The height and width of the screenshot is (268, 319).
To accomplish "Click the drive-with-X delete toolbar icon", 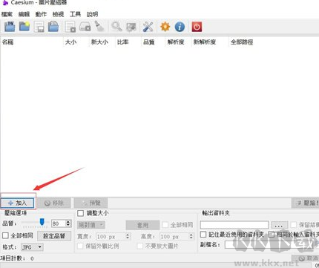I will coord(85,27).
